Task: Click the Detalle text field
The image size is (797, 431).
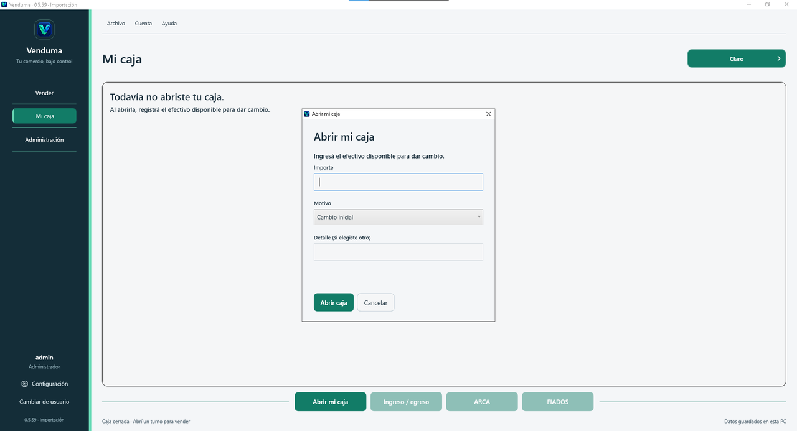Action: [398, 252]
